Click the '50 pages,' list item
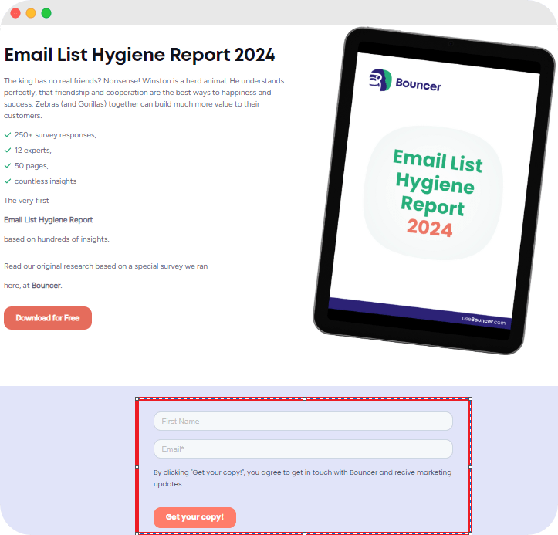Image resolution: width=558 pixels, height=535 pixels. (32, 166)
